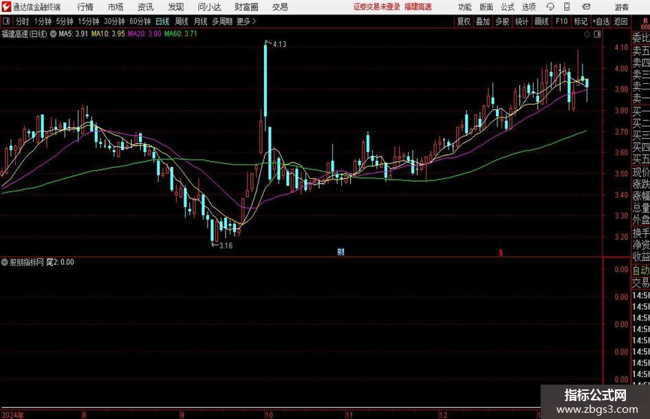
Task: Click the 3.16 low price label
Action: [x=226, y=246]
